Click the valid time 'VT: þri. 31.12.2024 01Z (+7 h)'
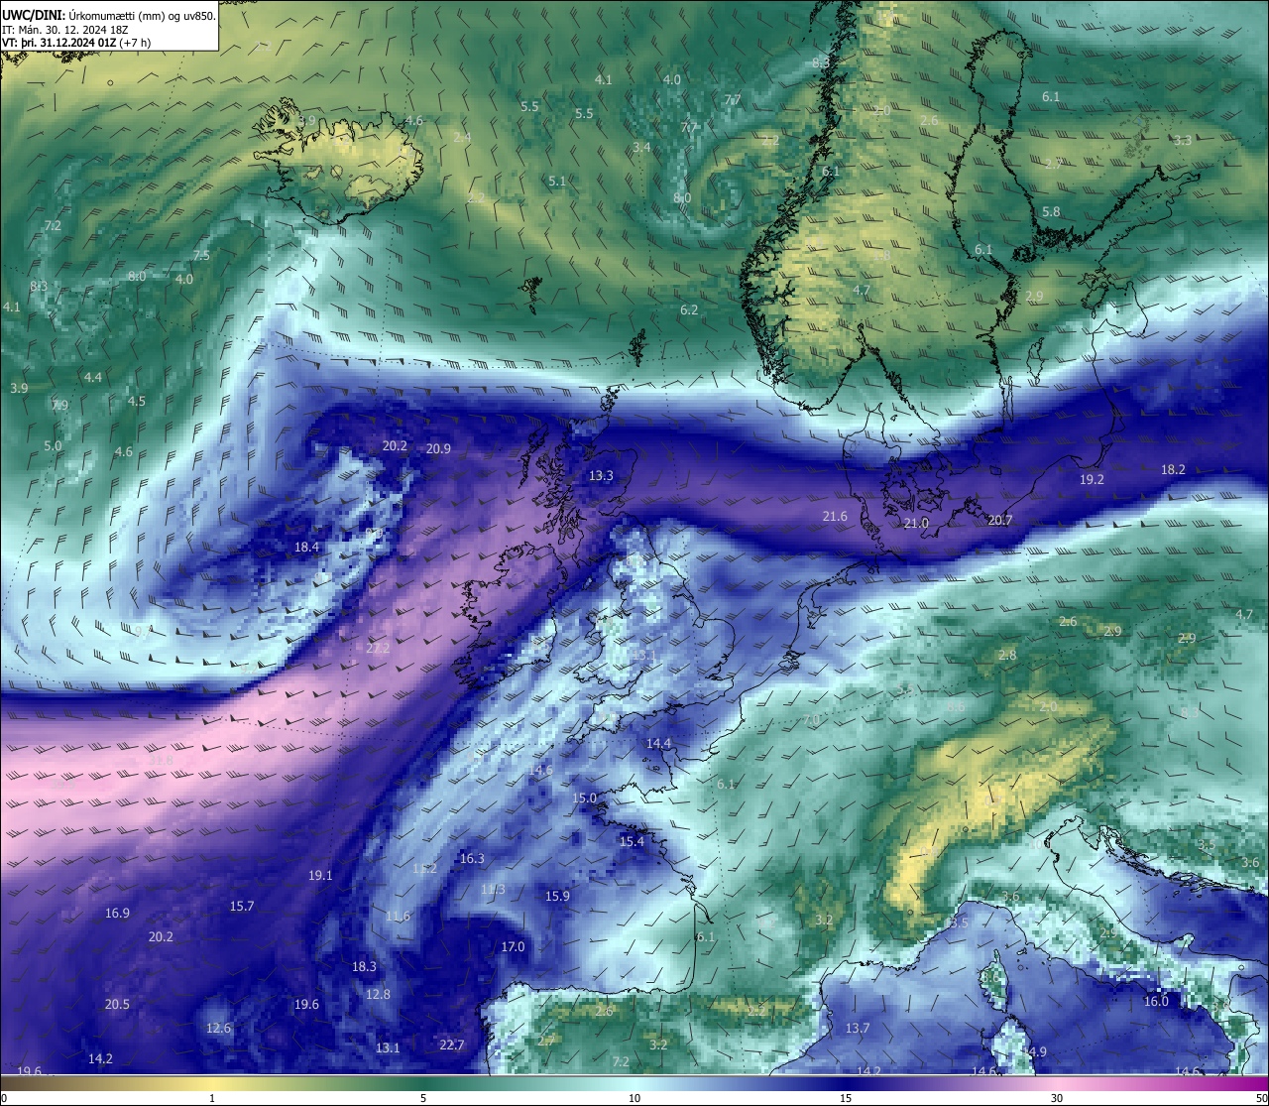This screenshot has width=1269, height=1106. [x=76, y=43]
